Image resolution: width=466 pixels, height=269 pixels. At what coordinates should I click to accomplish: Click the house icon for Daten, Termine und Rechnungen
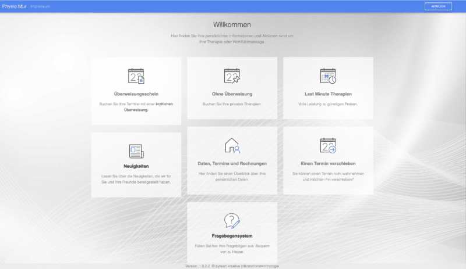[x=232, y=146]
